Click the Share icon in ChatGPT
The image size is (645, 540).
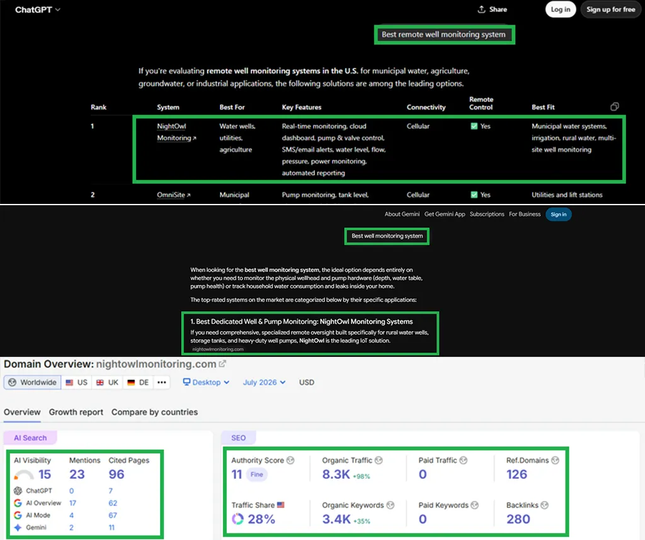(481, 9)
